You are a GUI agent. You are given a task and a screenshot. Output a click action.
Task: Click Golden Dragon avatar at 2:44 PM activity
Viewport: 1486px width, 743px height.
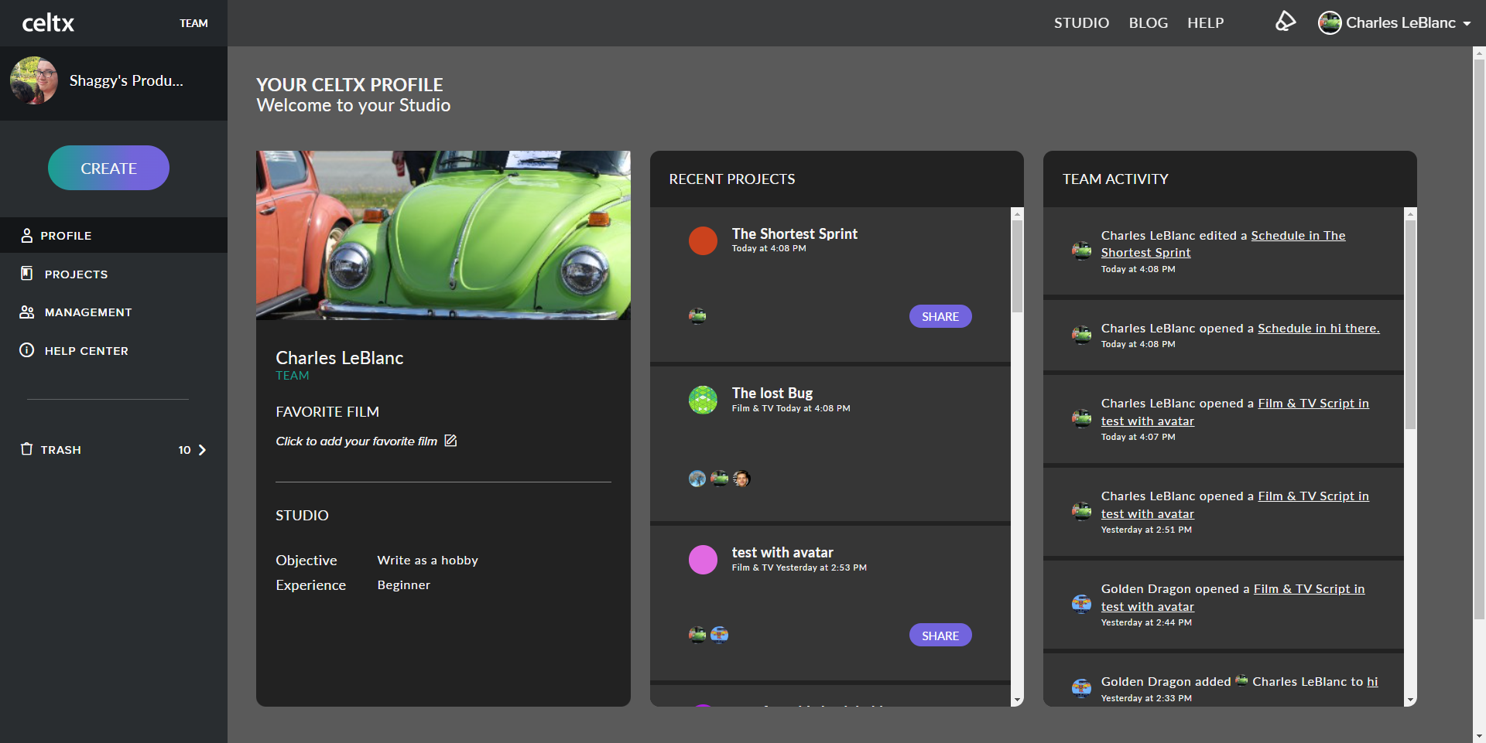click(1081, 604)
